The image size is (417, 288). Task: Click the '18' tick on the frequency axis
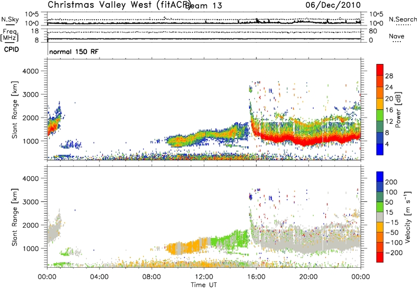pos(35,31)
